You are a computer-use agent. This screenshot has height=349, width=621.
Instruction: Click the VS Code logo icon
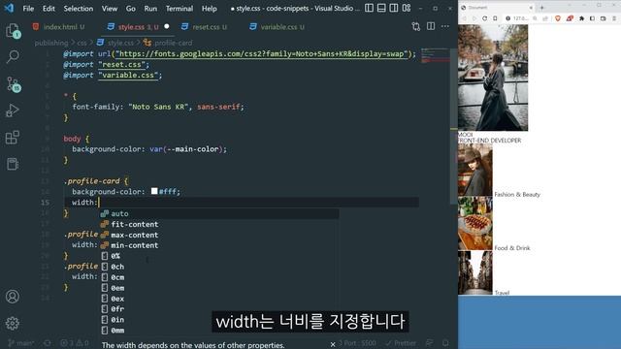click(9, 8)
